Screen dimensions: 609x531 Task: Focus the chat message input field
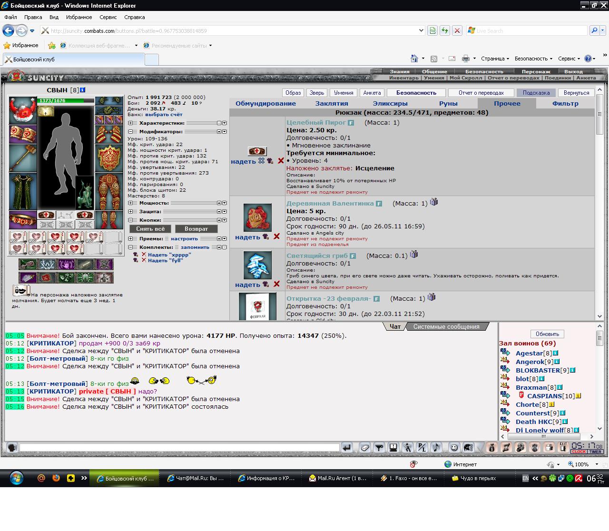pyautogui.click(x=179, y=448)
